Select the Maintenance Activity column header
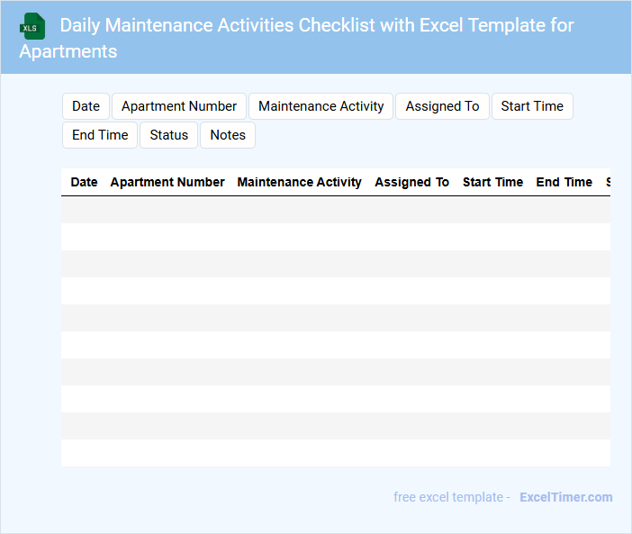632x534 pixels. 299,182
